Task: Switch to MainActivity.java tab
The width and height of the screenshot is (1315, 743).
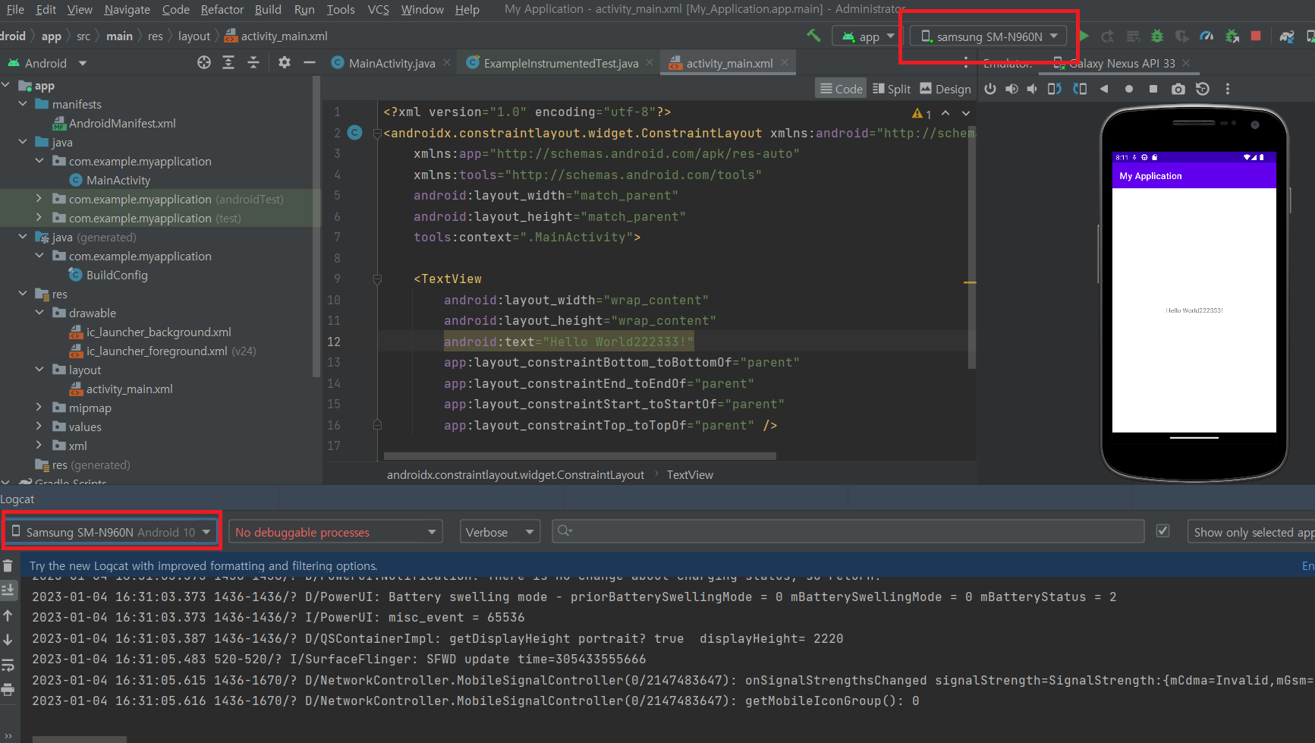Action: 392,63
